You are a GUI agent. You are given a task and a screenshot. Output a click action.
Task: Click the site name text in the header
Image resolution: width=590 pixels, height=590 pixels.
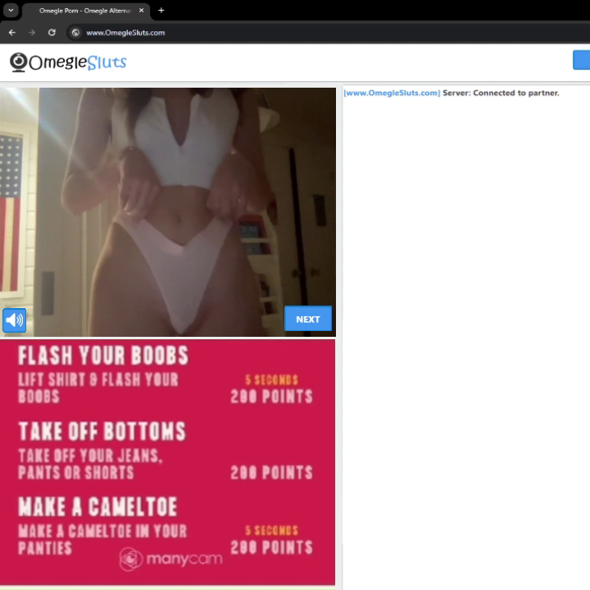[79, 62]
